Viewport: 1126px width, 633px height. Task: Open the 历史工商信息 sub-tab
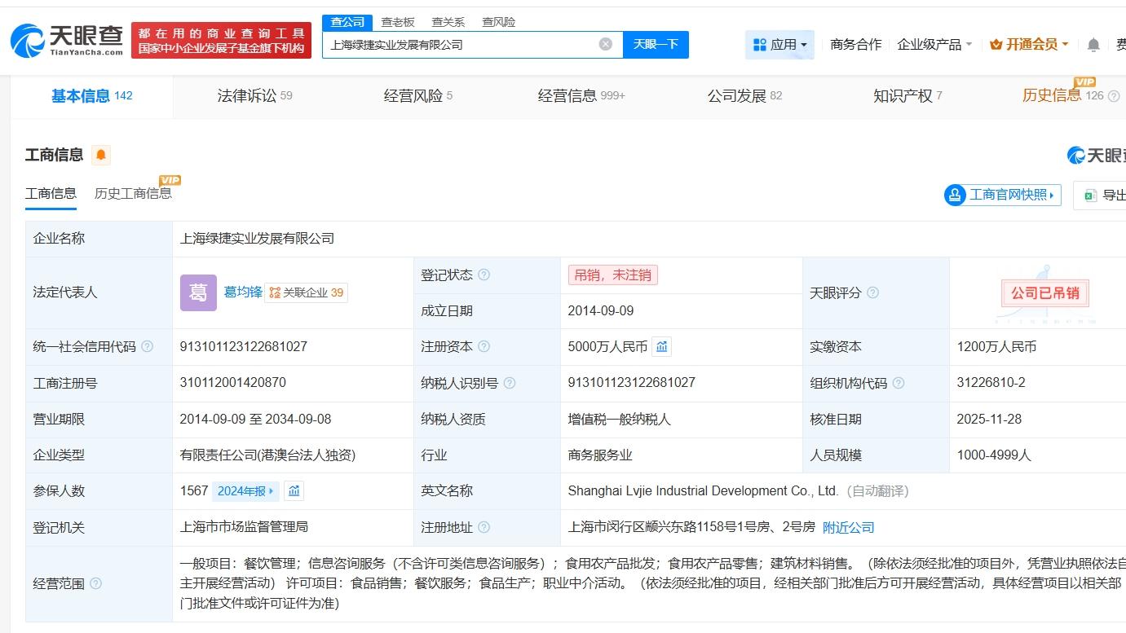[133, 193]
